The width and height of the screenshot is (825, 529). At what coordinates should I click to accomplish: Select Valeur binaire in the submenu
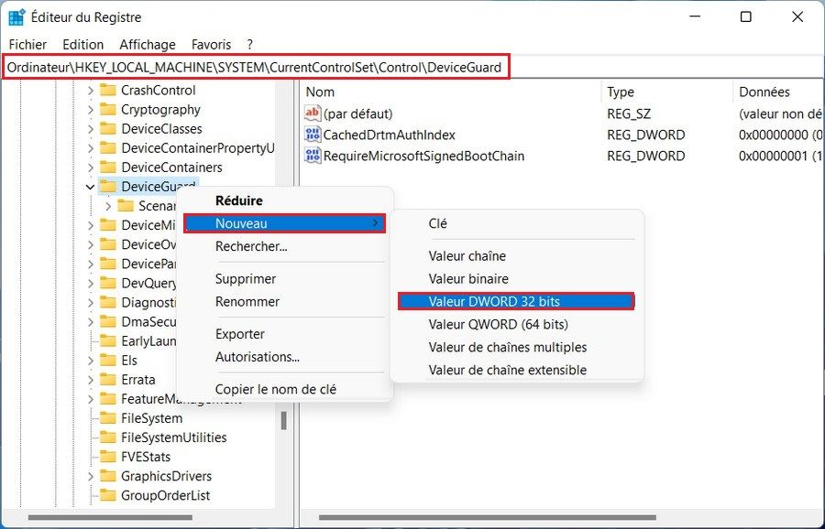click(517, 278)
